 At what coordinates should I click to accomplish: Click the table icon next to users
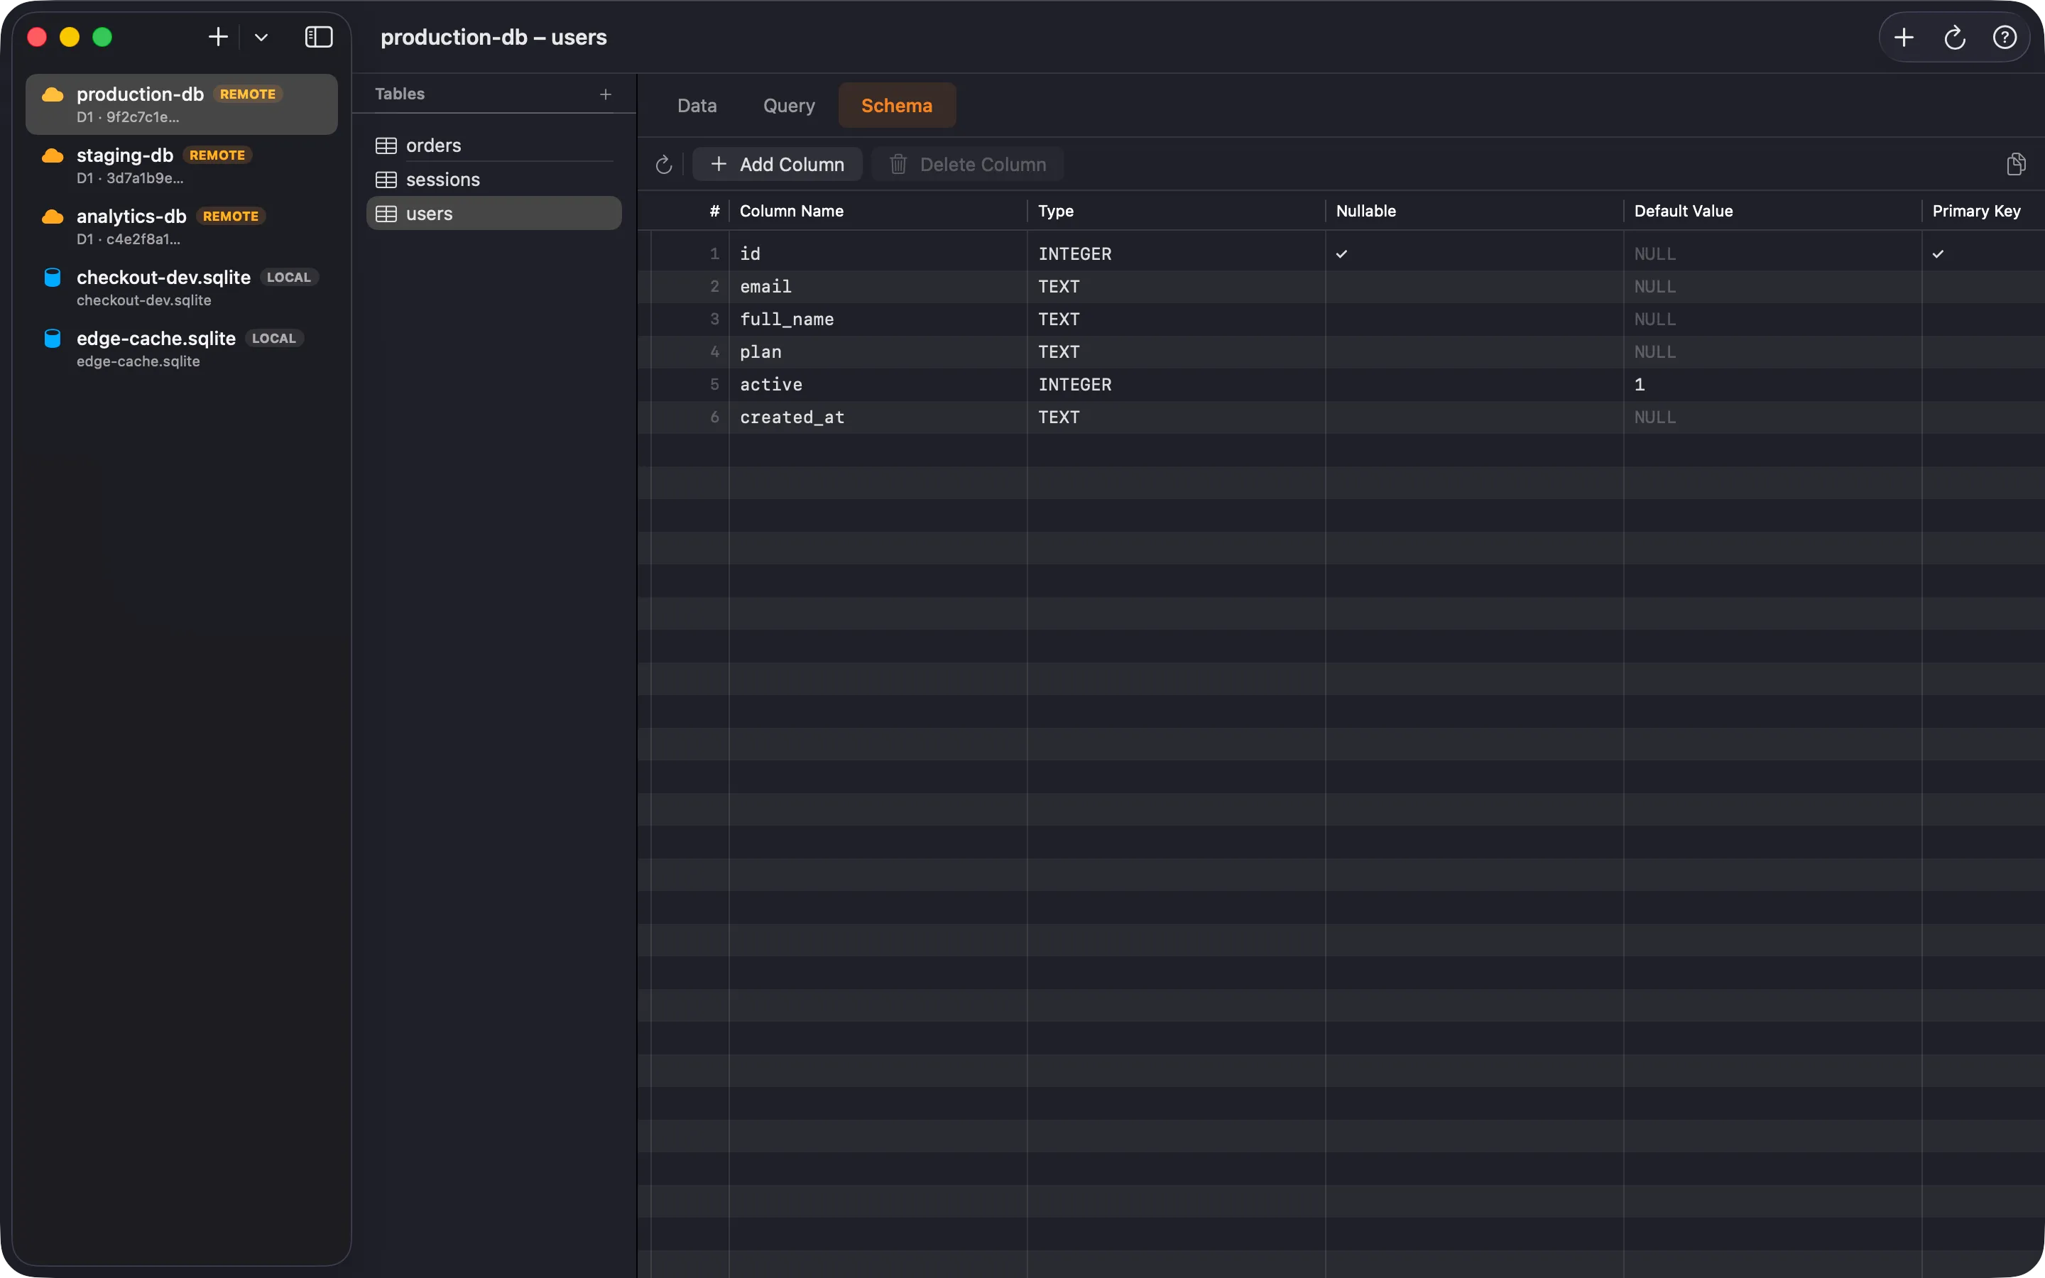[x=386, y=214]
